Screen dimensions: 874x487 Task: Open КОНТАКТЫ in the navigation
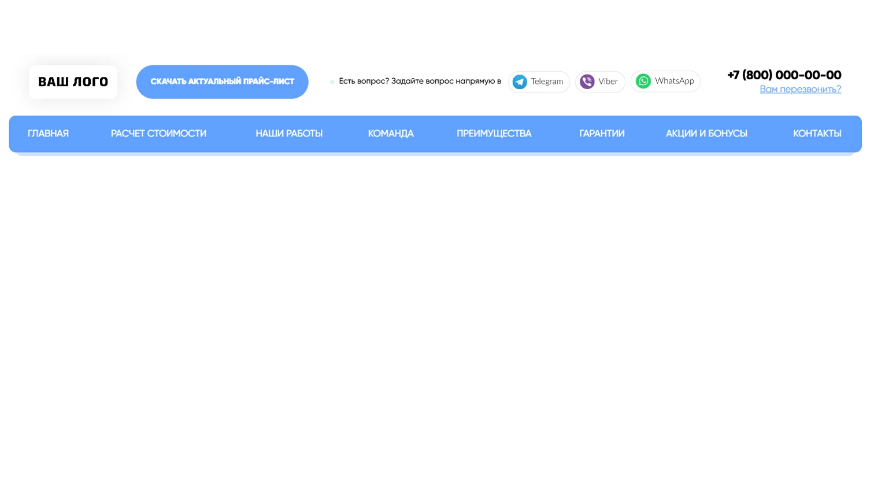[x=817, y=134]
